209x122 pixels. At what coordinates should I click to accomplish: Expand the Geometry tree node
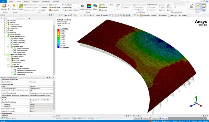pos(5,21)
